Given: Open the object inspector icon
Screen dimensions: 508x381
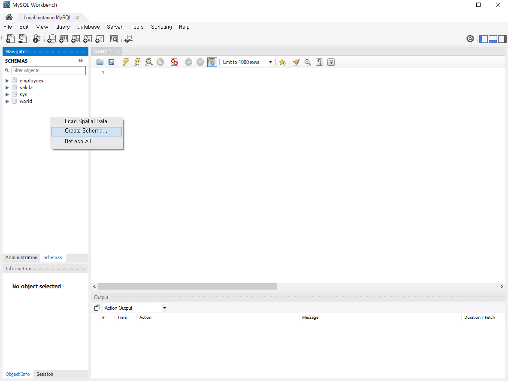Looking at the screenshot, I should click(x=36, y=39).
